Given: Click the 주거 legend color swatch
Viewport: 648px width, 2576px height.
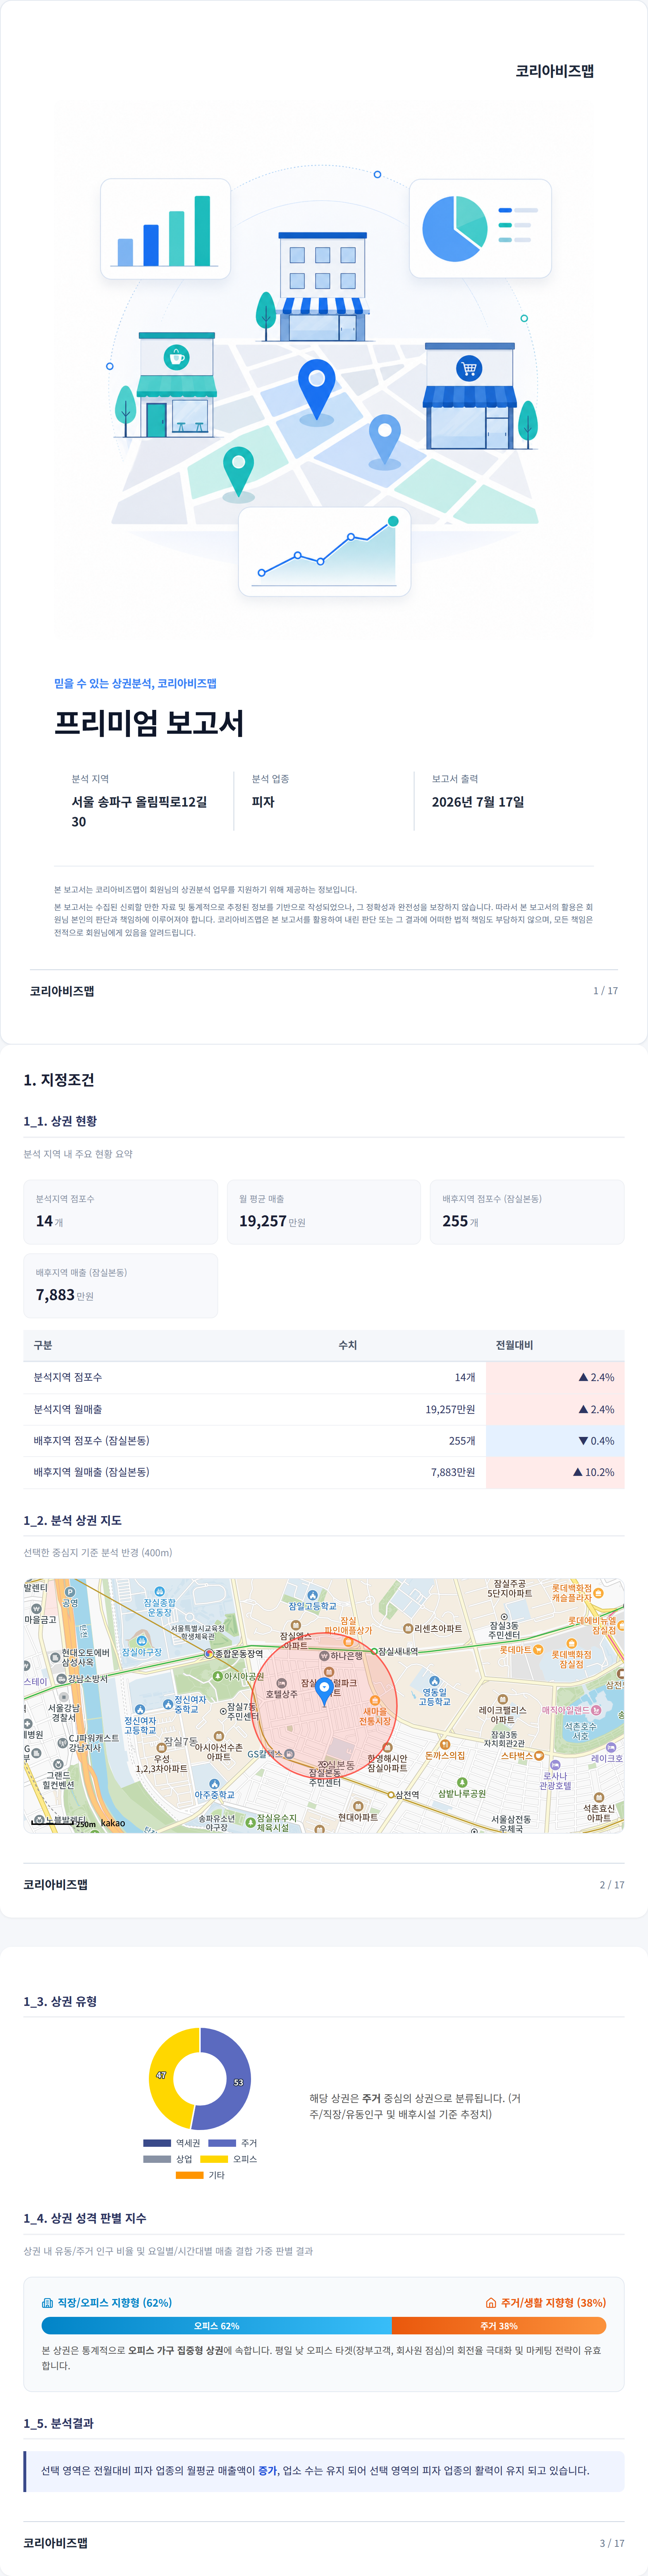Looking at the screenshot, I should [x=222, y=2143].
